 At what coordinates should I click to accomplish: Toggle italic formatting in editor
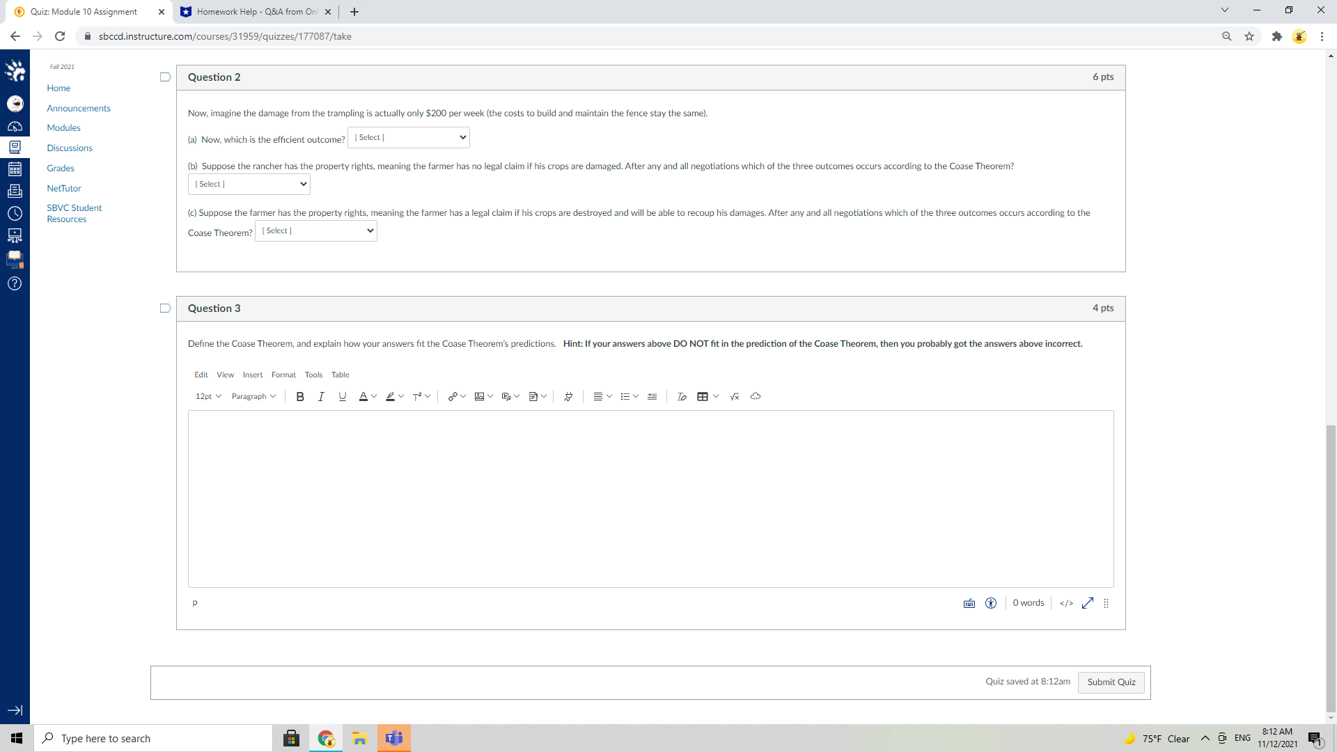tap(321, 396)
